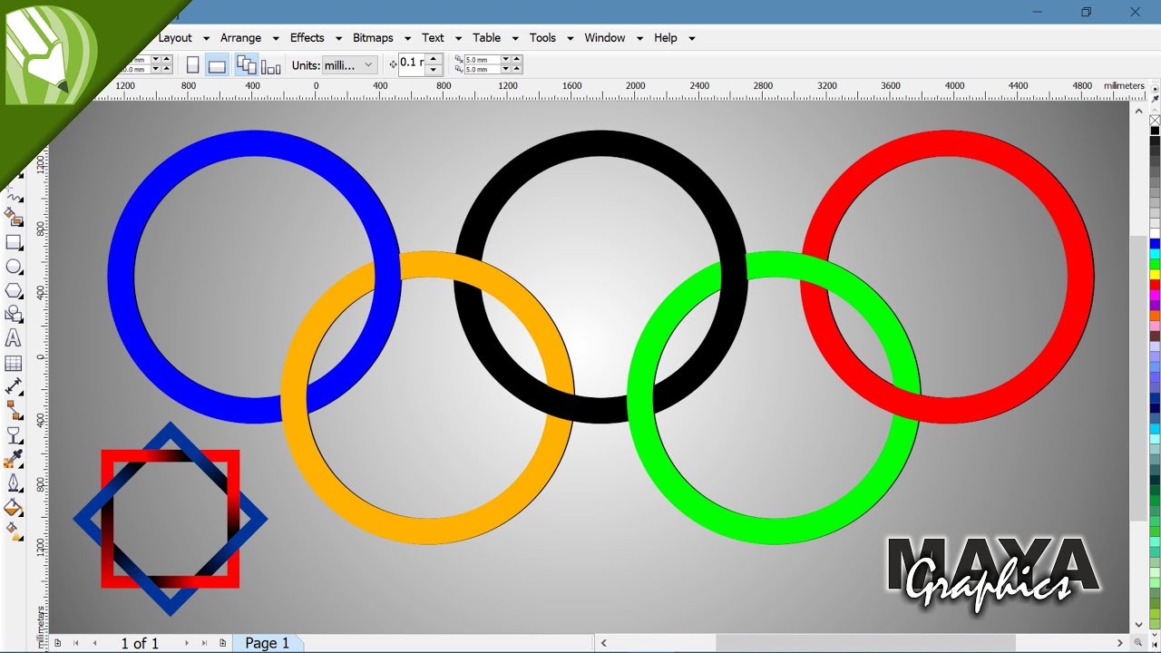Viewport: 1161px width, 653px height.
Task: Apply layout to current page only
Action: 270,66
